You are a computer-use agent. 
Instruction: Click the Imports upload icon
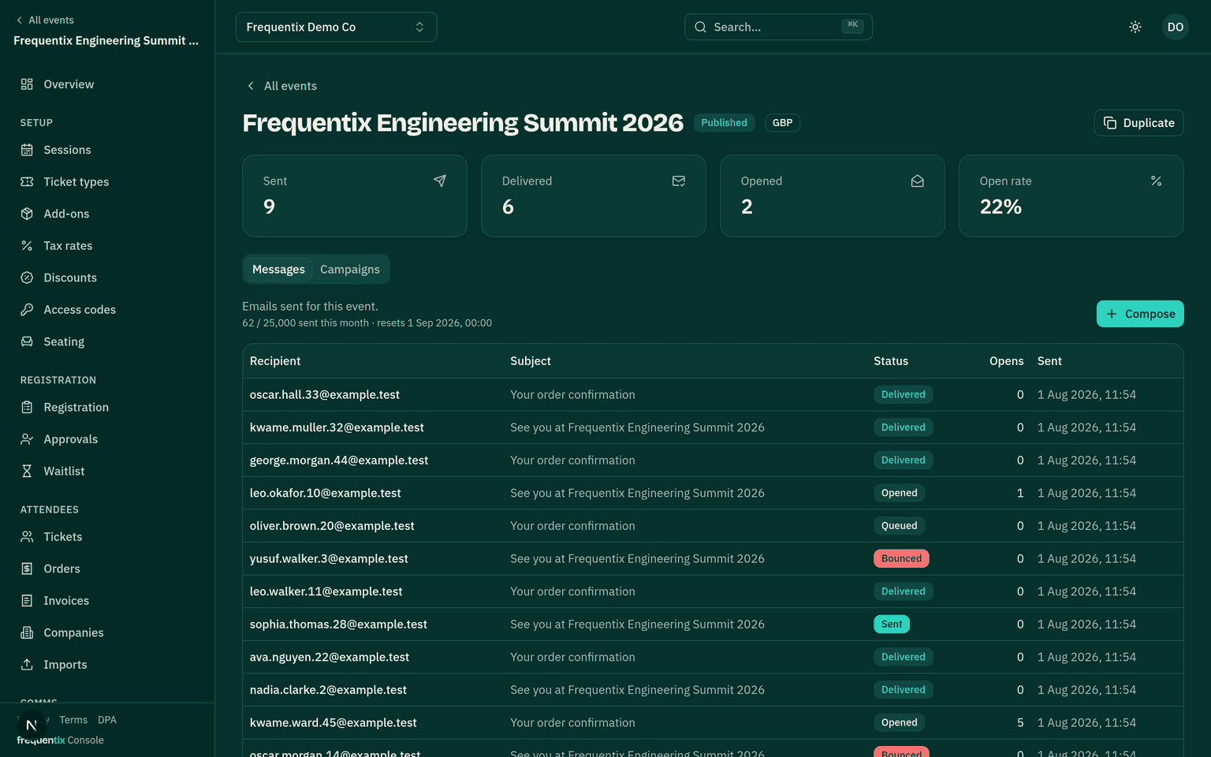click(x=27, y=664)
